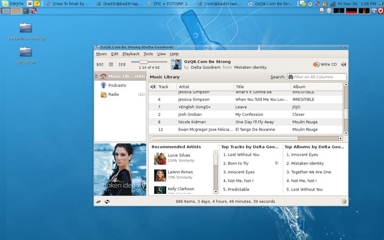Click the now-playing speaker column header
This screenshot has width=384, height=240.
153,86
